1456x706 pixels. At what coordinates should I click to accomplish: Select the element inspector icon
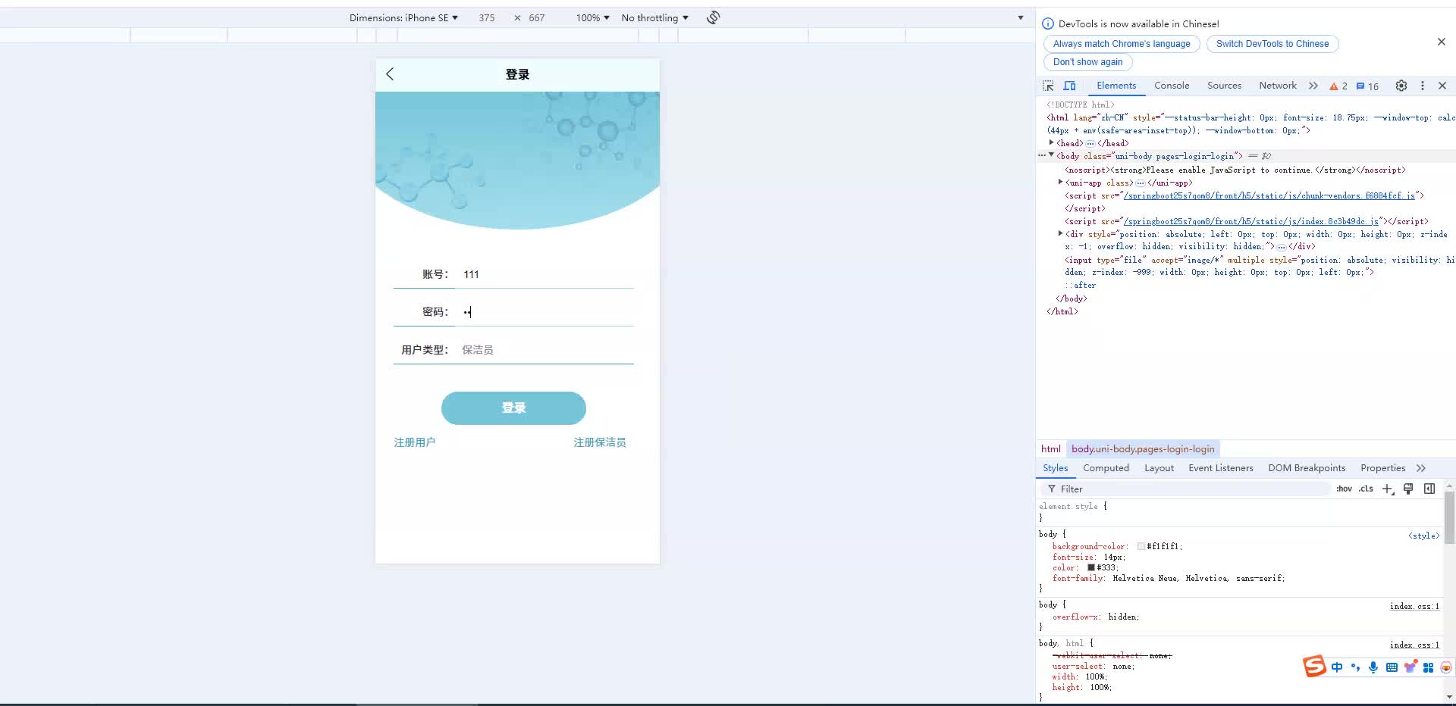tap(1048, 86)
